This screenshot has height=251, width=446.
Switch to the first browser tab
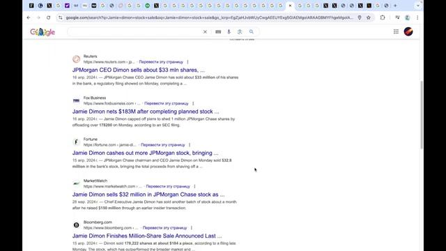pos(31,6)
